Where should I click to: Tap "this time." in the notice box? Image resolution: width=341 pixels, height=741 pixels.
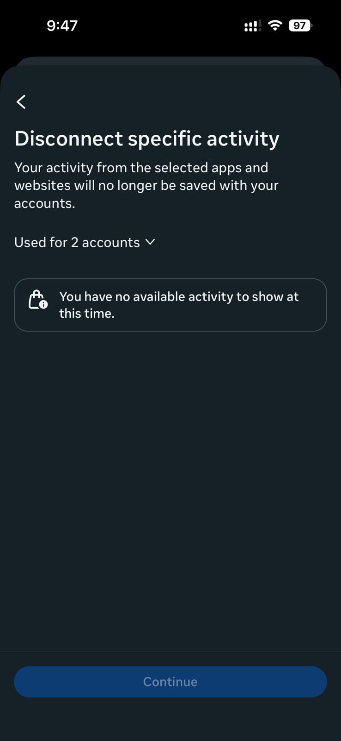click(x=87, y=314)
